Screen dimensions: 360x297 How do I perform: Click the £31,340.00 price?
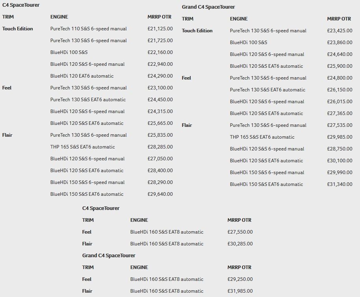pos(340,184)
